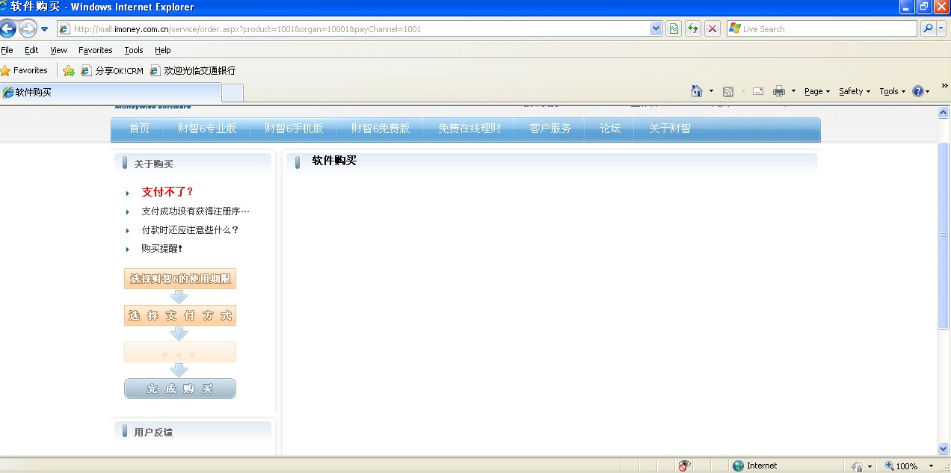Click the InPrivate Filtering eye icon
Screen dimensions: 951x473
click(684, 466)
